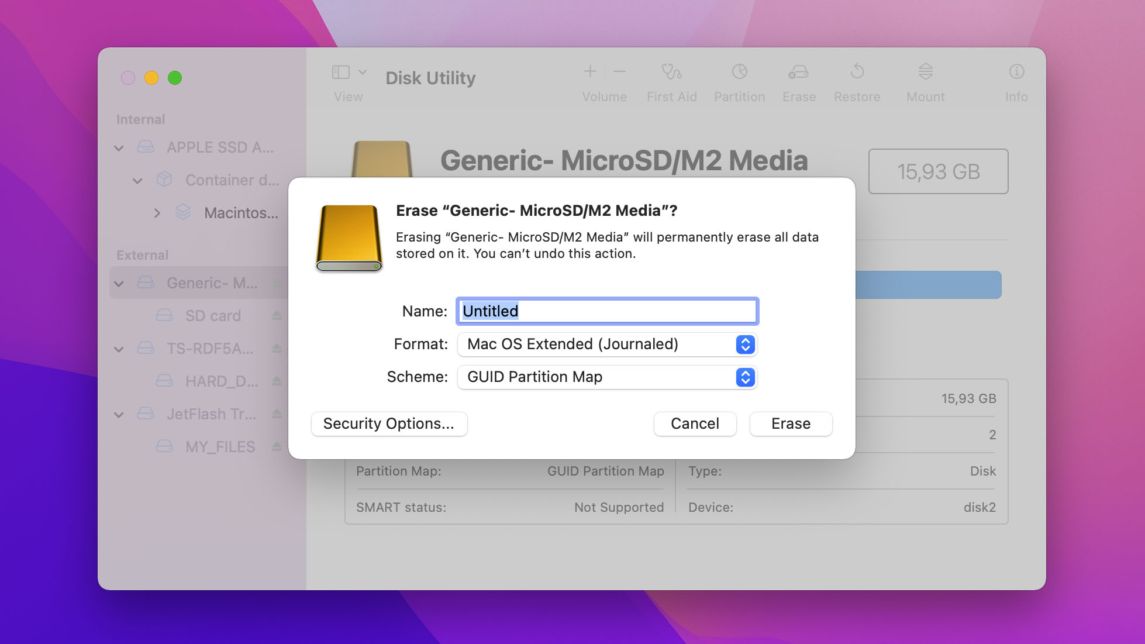Select the Format dropdown menu
1145x644 pixels.
605,343
